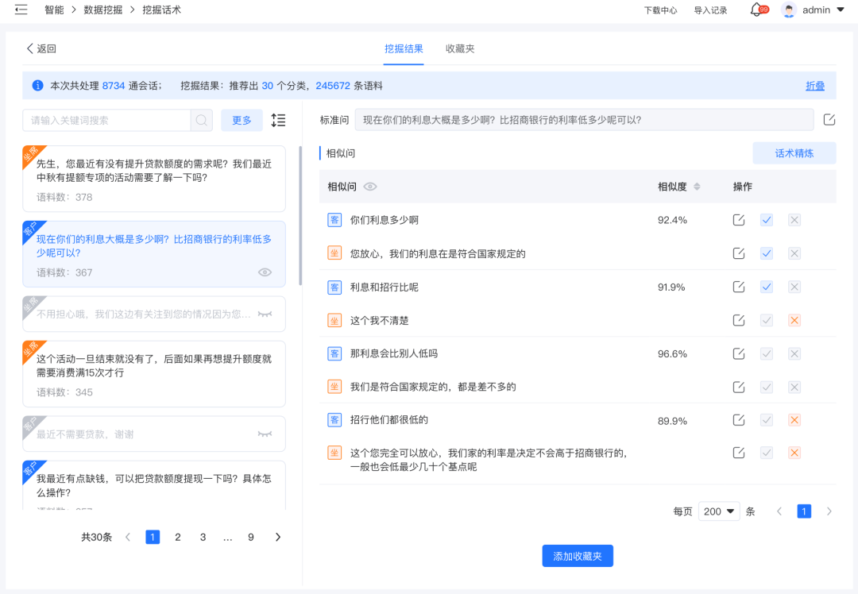Click the 折叠 link to collapse the info bar

coord(814,85)
